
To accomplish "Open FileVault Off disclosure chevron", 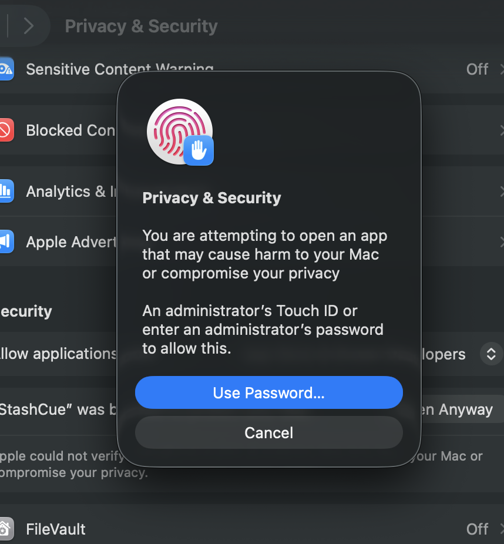I will [x=502, y=529].
